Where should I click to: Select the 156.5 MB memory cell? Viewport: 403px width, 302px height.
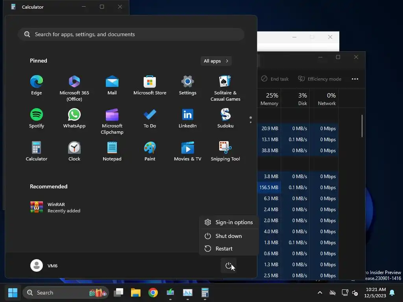click(x=269, y=188)
